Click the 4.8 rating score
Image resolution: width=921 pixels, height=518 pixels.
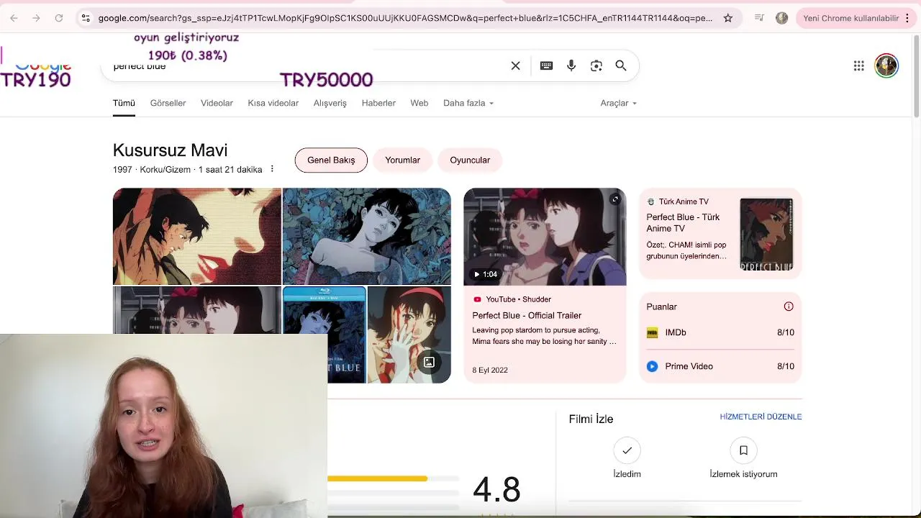coord(496,489)
